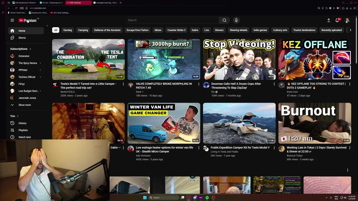Screen dimensions: 358x201
Task: Open options for Fruble Expedition Camper video
Action: (x=274, y=148)
